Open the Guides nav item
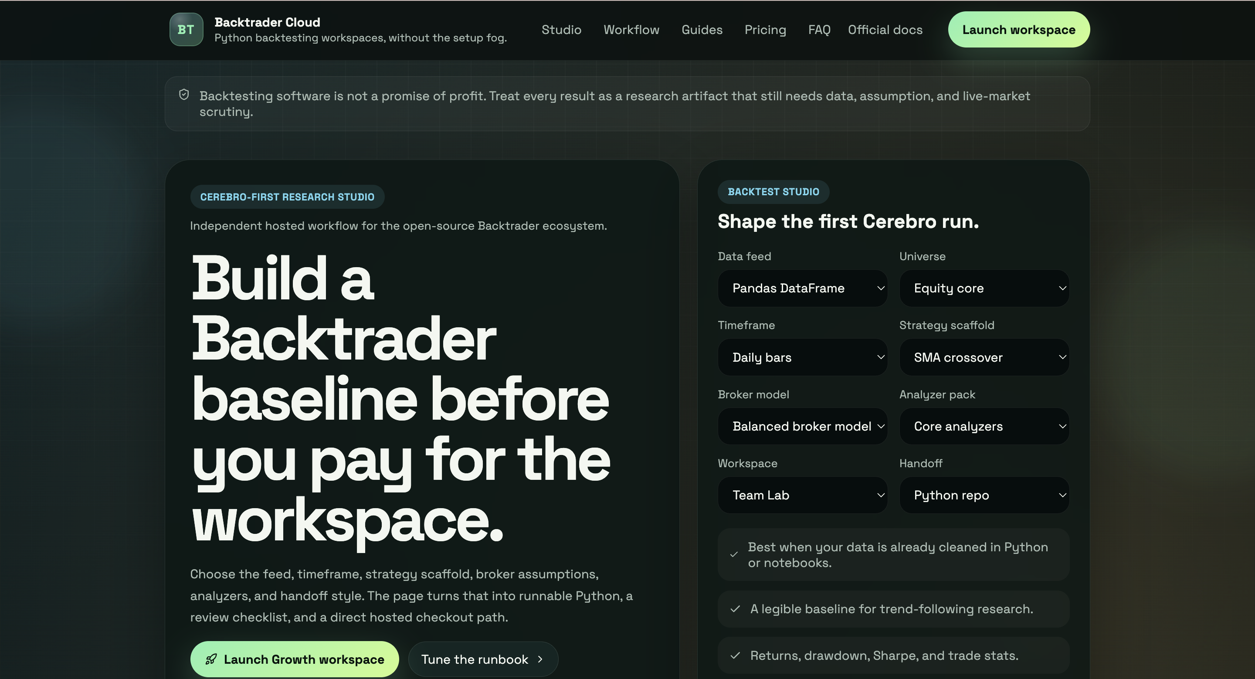1255x679 pixels. click(x=702, y=30)
